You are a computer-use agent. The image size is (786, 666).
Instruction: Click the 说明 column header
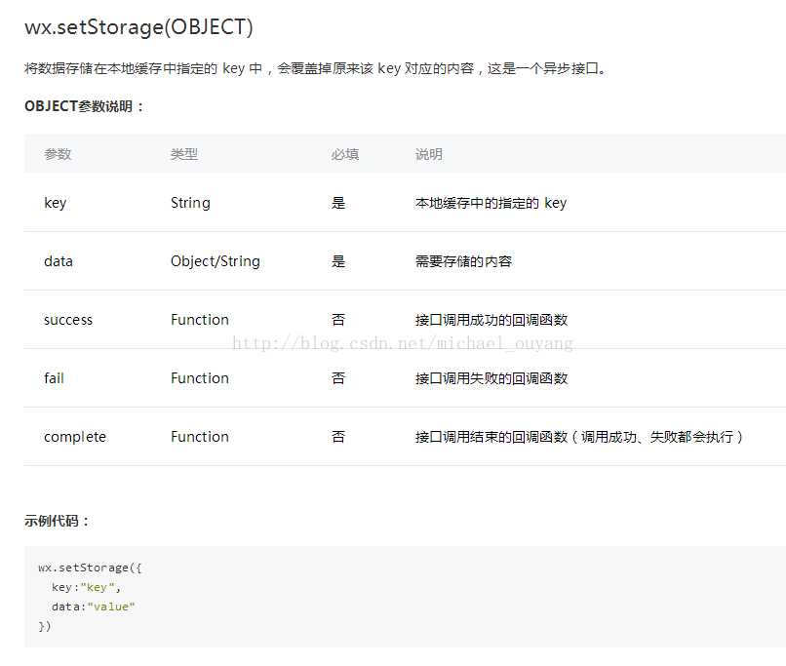pos(428,154)
